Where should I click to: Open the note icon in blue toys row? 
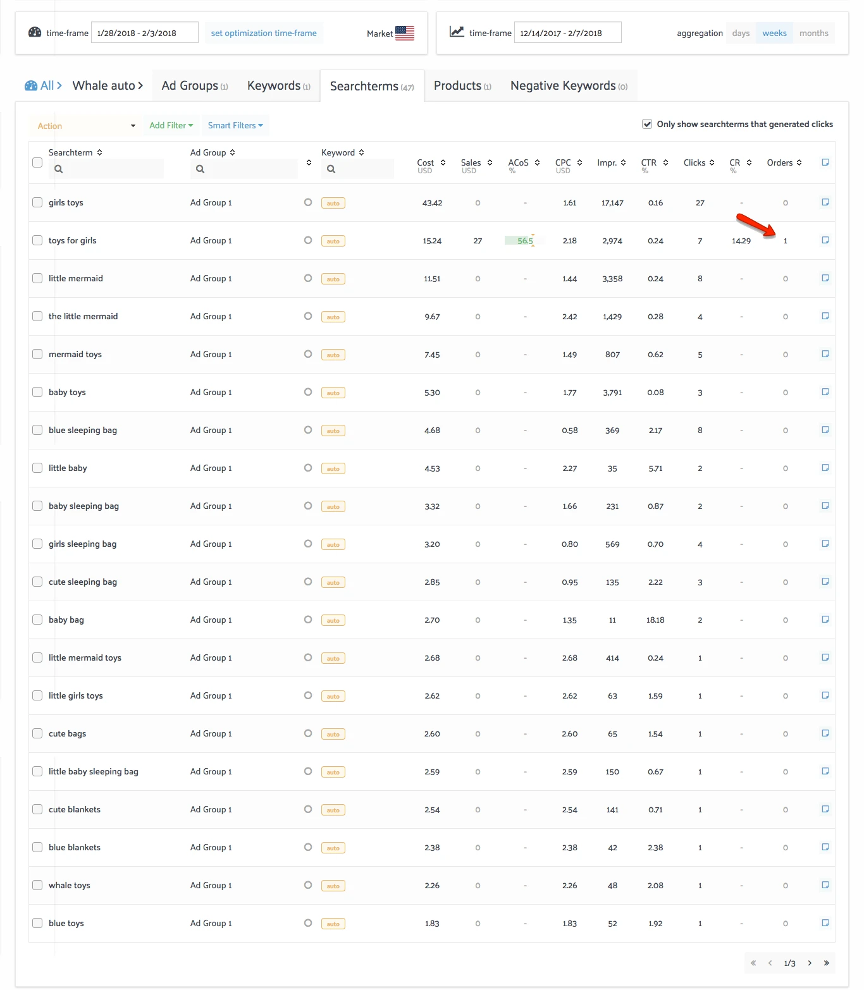point(825,923)
